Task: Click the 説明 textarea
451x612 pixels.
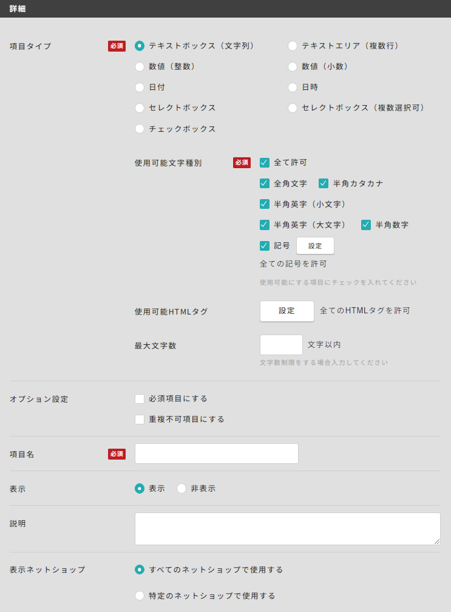Action: tap(288, 529)
